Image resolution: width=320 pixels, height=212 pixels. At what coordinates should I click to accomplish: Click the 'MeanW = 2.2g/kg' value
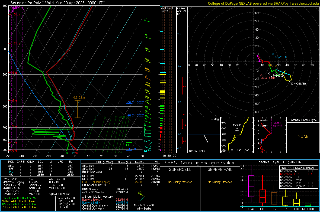click(13, 182)
